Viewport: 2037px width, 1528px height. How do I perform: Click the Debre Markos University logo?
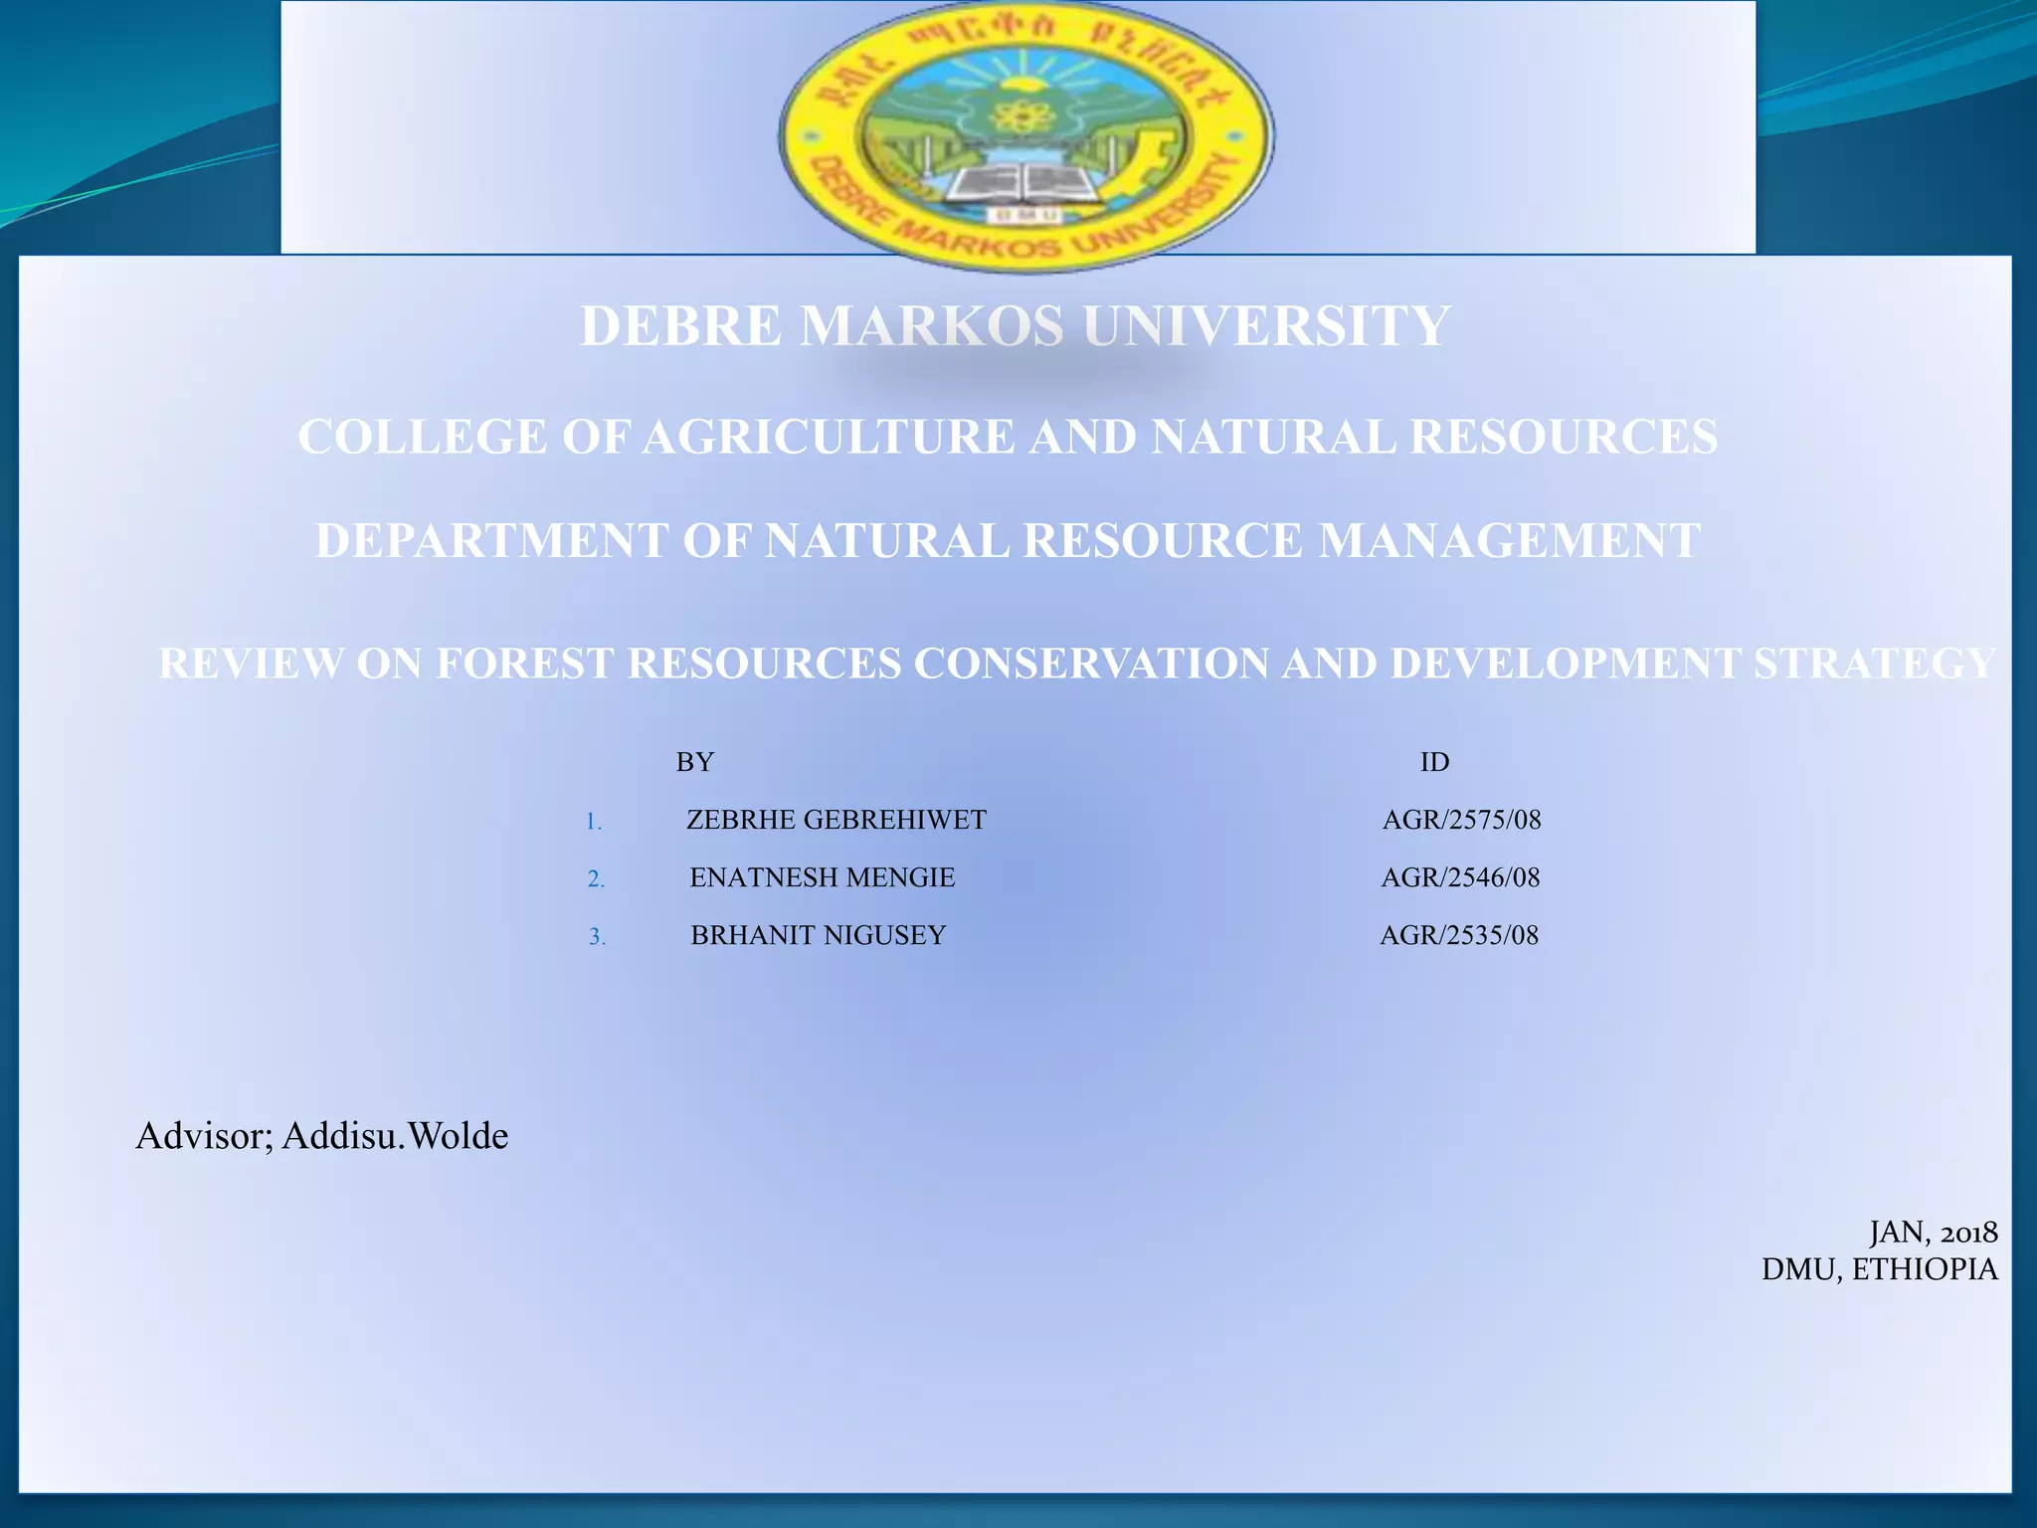click(x=1025, y=136)
